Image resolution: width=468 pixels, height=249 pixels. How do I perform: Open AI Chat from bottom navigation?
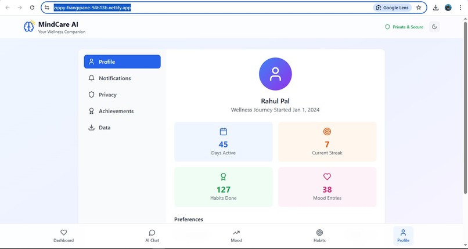point(152,236)
